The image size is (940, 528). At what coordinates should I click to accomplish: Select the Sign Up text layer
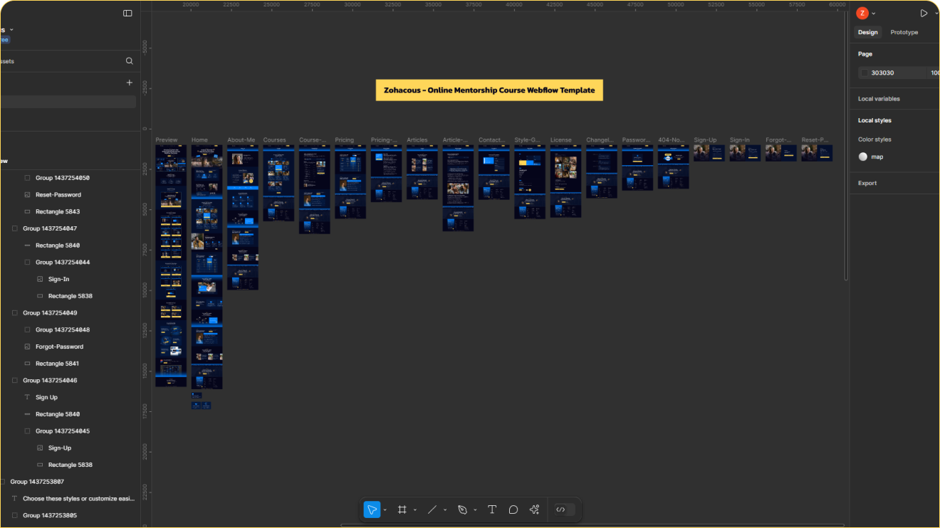46,397
